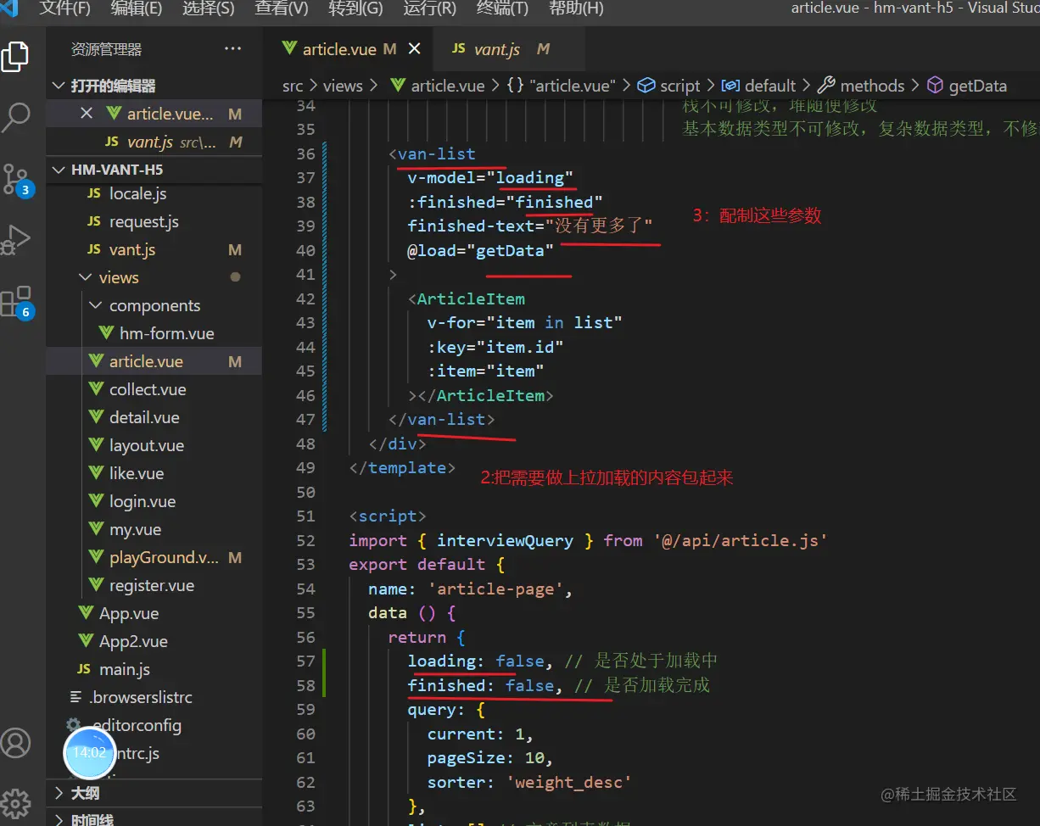Open the Explorer icon in activity bar

tap(16, 57)
